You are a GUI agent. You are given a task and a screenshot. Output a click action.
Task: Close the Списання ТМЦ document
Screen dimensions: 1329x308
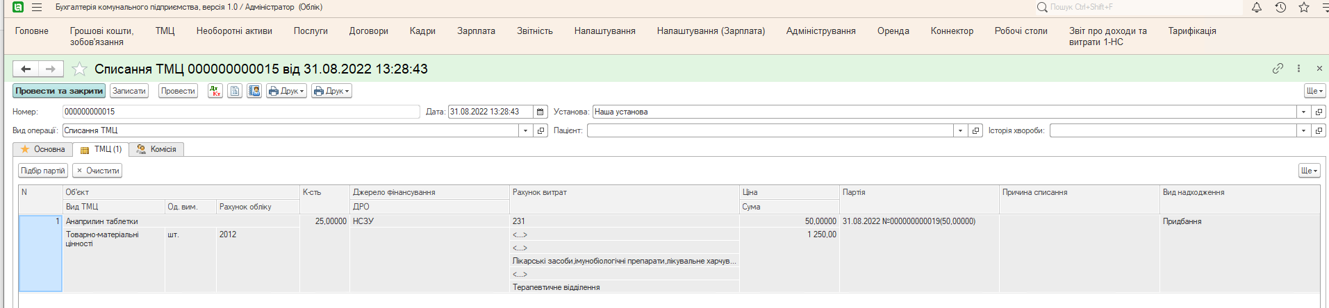(1319, 69)
